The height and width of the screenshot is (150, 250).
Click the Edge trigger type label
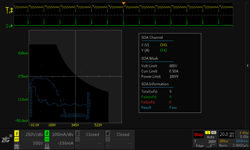pos(200,146)
